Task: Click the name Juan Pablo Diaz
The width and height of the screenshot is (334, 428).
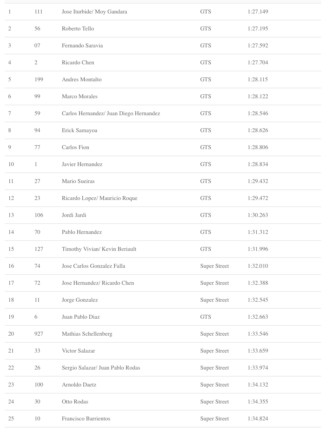Action: click(x=81, y=317)
